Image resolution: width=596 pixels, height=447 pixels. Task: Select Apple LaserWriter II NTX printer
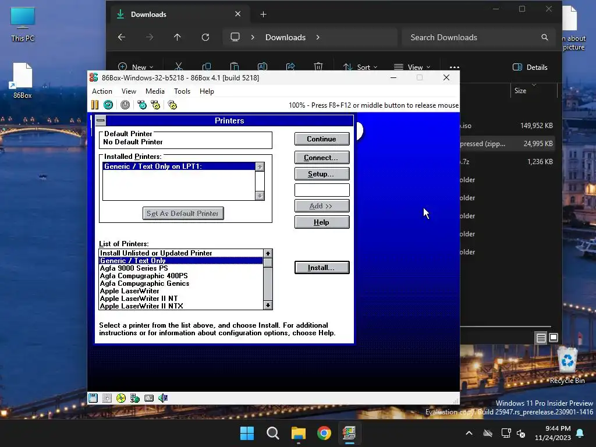point(180,306)
